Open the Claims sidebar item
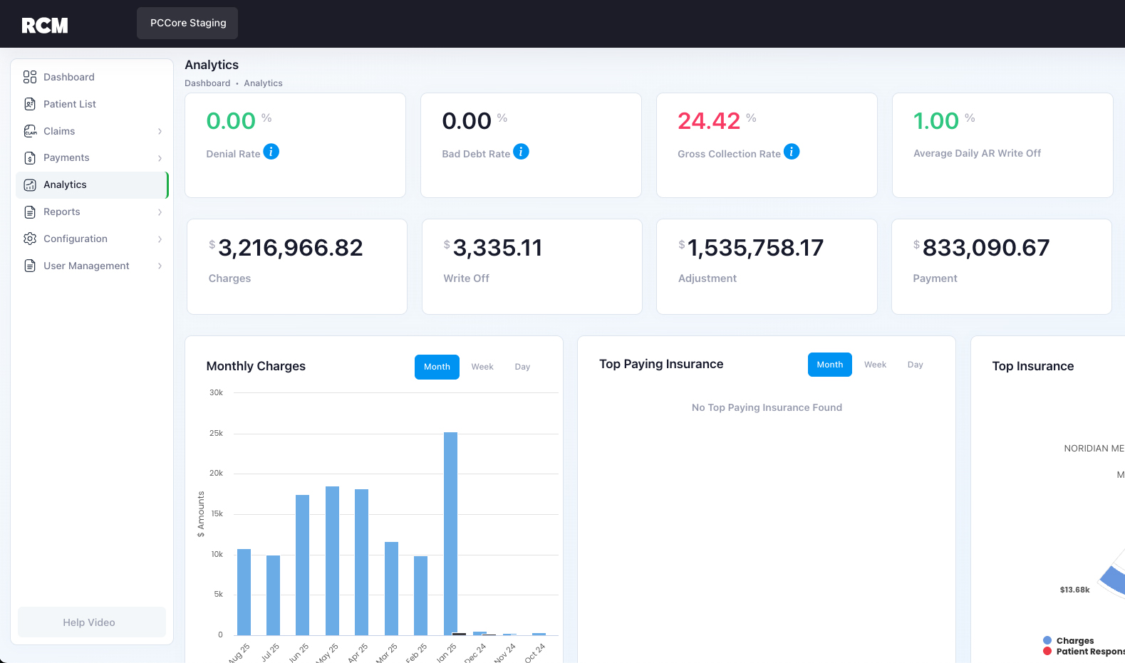1125x663 pixels. [x=92, y=131]
